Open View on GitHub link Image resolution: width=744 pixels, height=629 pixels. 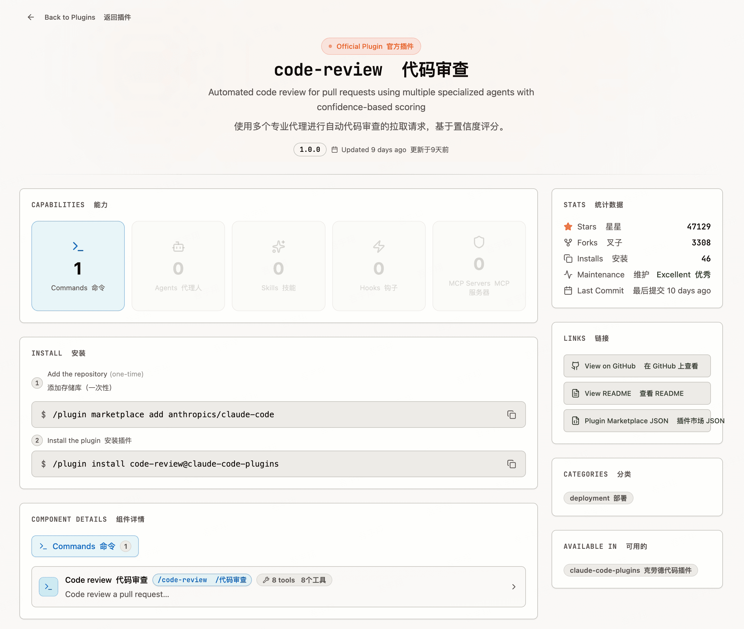click(x=637, y=366)
